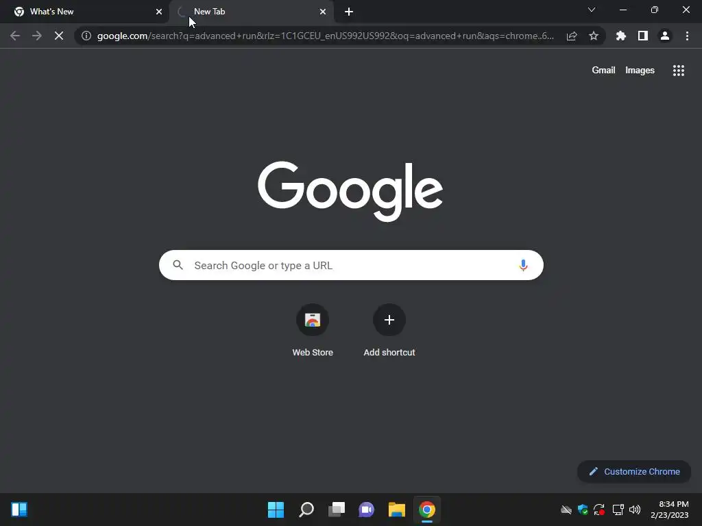Start voice search with microphone
The height and width of the screenshot is (526, 702).
[523, 265]
